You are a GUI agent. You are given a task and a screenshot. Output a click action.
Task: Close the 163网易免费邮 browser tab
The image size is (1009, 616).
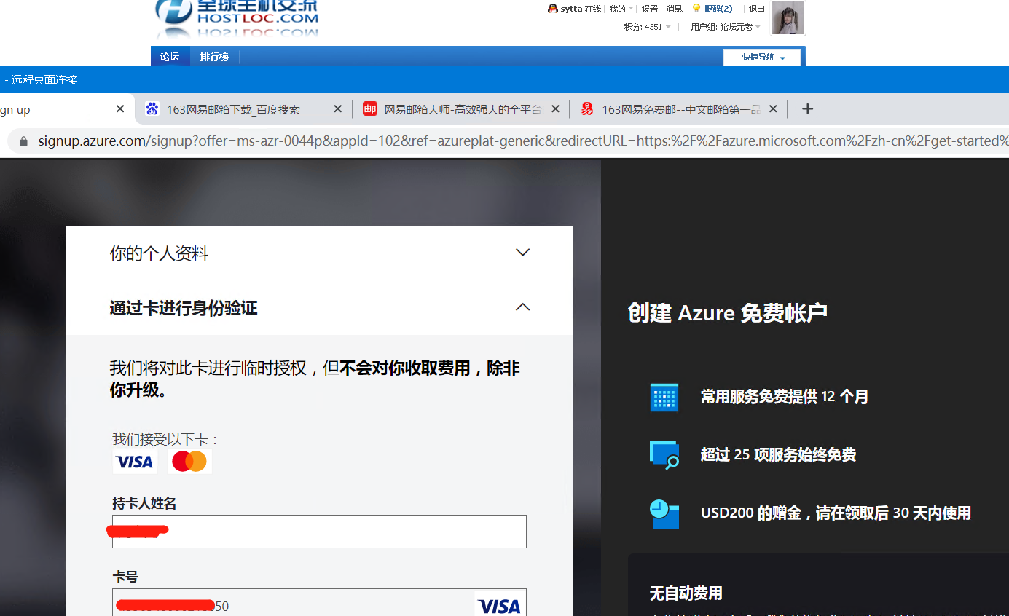(x=773, y=108)
